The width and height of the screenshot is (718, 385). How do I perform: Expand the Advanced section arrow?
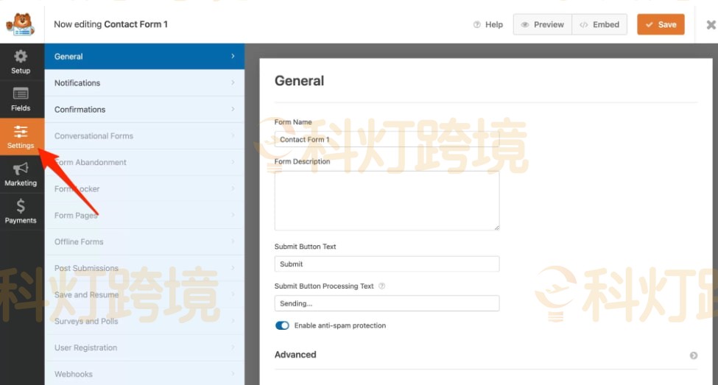pyautogui.click(x=693, y=356)
